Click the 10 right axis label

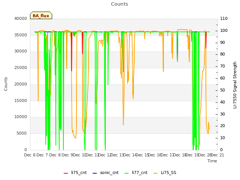pyautogui.click(x=222, y=138)
